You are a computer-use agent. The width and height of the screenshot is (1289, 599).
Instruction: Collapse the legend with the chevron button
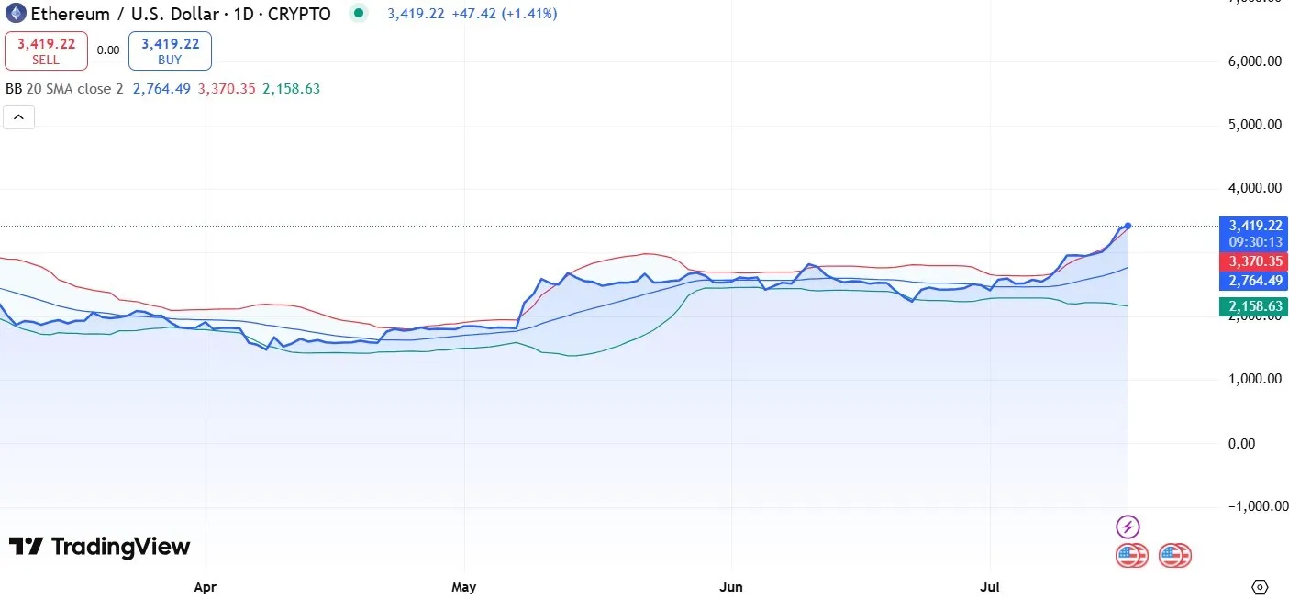[18, 116]
